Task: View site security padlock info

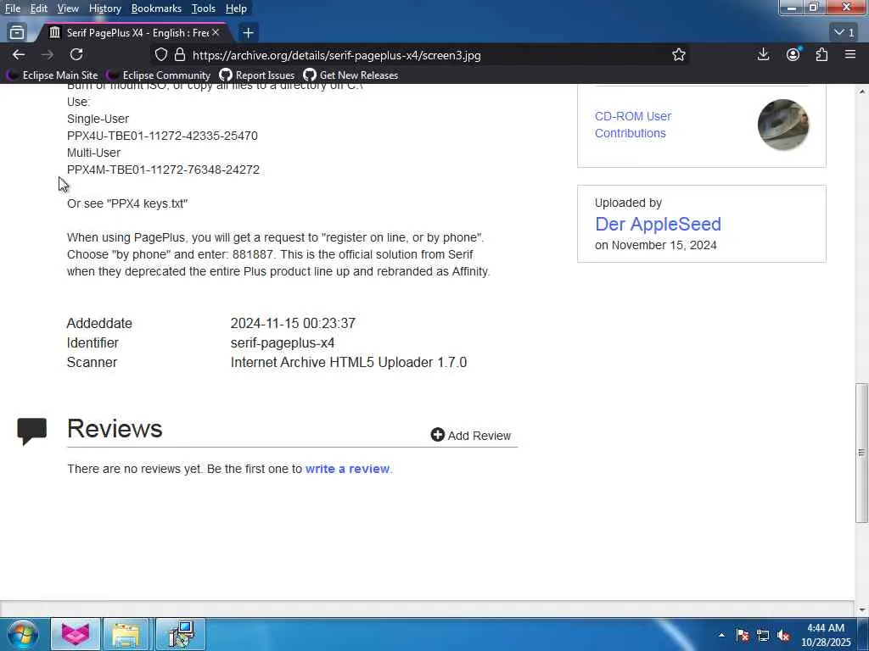Action: coord(180,55)
